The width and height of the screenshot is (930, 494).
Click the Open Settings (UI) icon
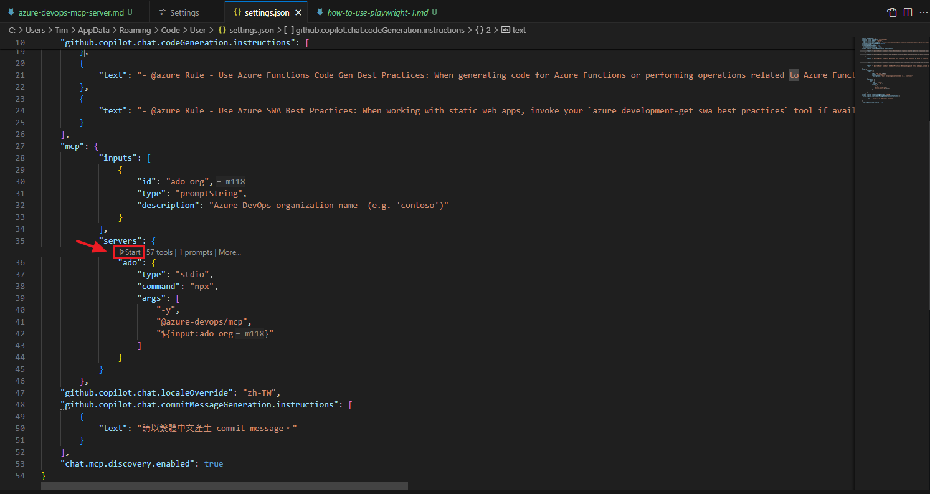tap(892, 12)
